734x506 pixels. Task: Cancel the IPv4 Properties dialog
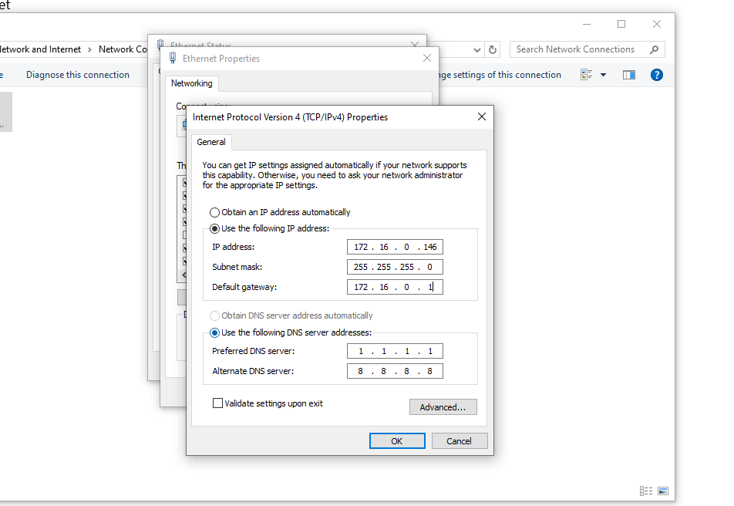(460, 441)
